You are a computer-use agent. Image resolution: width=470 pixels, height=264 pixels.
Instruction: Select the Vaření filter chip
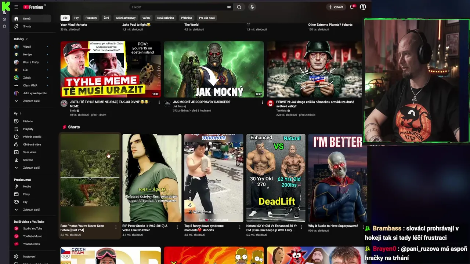(147, 18)
